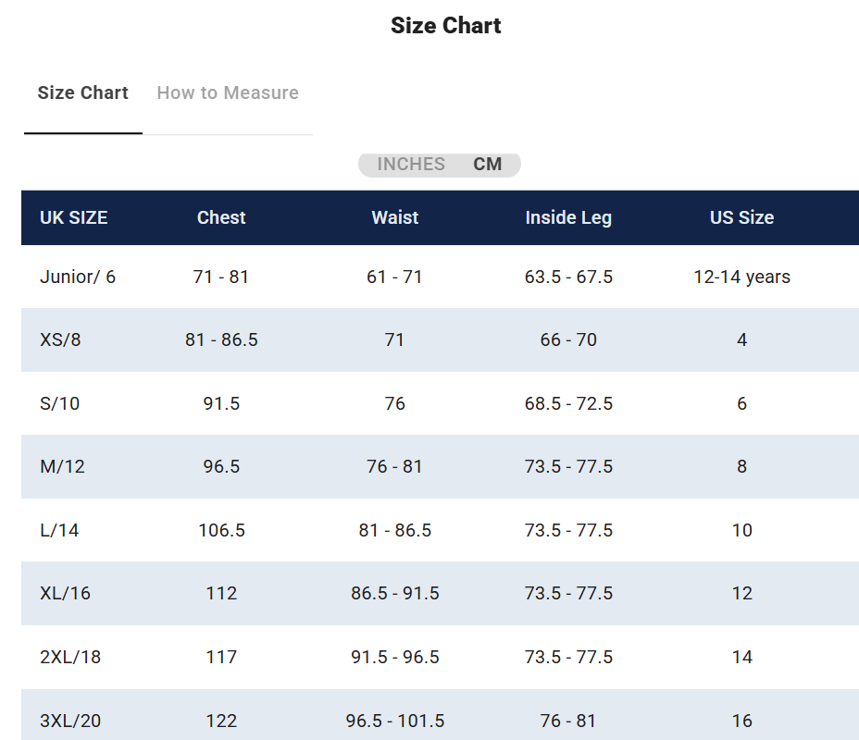Viewport: 859px width, 740px height.
Task: Click the M/12 size row label
Action: [x=62, y=467]
